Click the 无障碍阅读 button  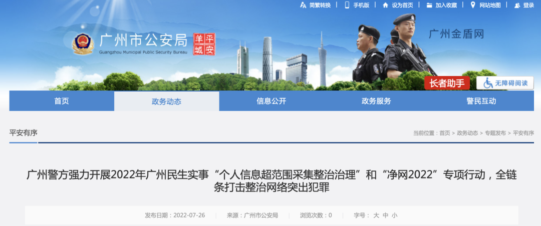pos(505,83)
